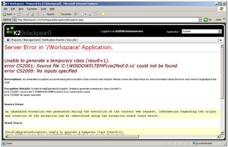
Task: Click the green Go arrow button
Action: coord(205,20)
